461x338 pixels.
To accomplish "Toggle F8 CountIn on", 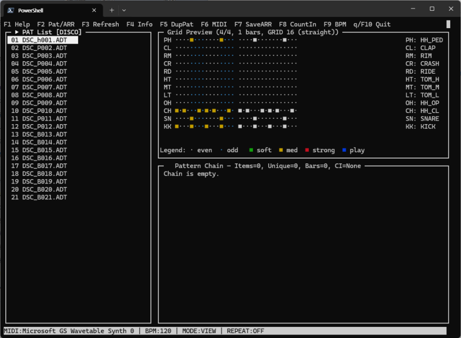I will (x=298, y=24).
